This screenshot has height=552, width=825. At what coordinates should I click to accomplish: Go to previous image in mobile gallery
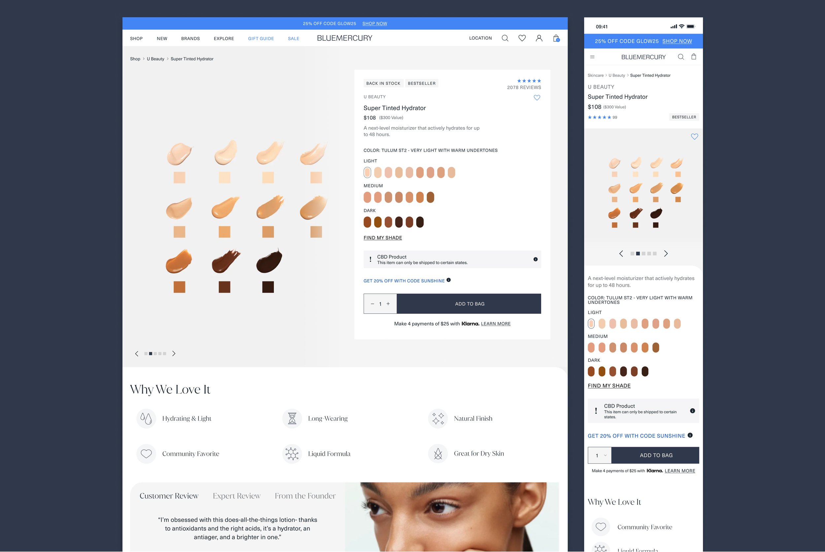[621, 253]
